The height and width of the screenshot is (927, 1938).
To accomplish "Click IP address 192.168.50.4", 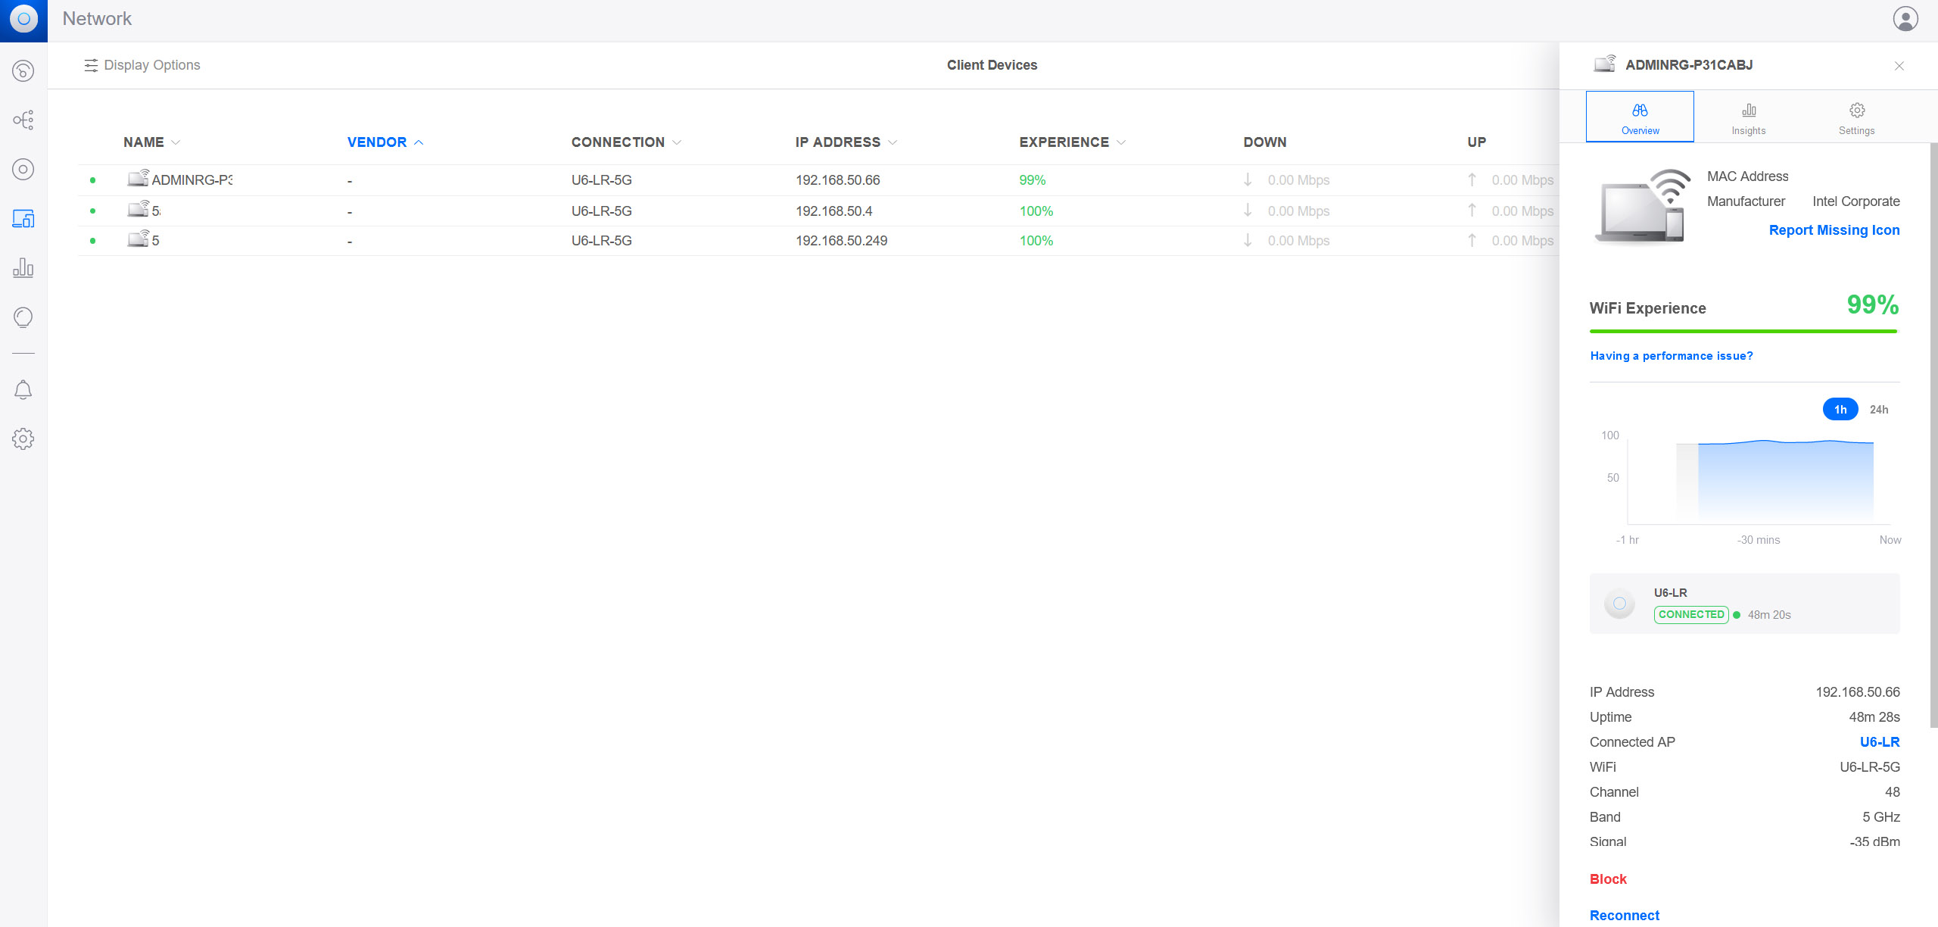I will (833, 211).
